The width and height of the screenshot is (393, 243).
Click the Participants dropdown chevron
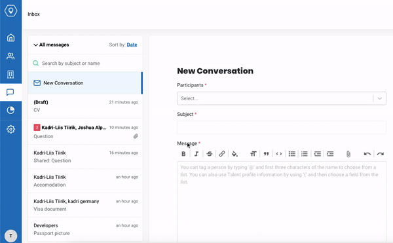pos(379,98)
